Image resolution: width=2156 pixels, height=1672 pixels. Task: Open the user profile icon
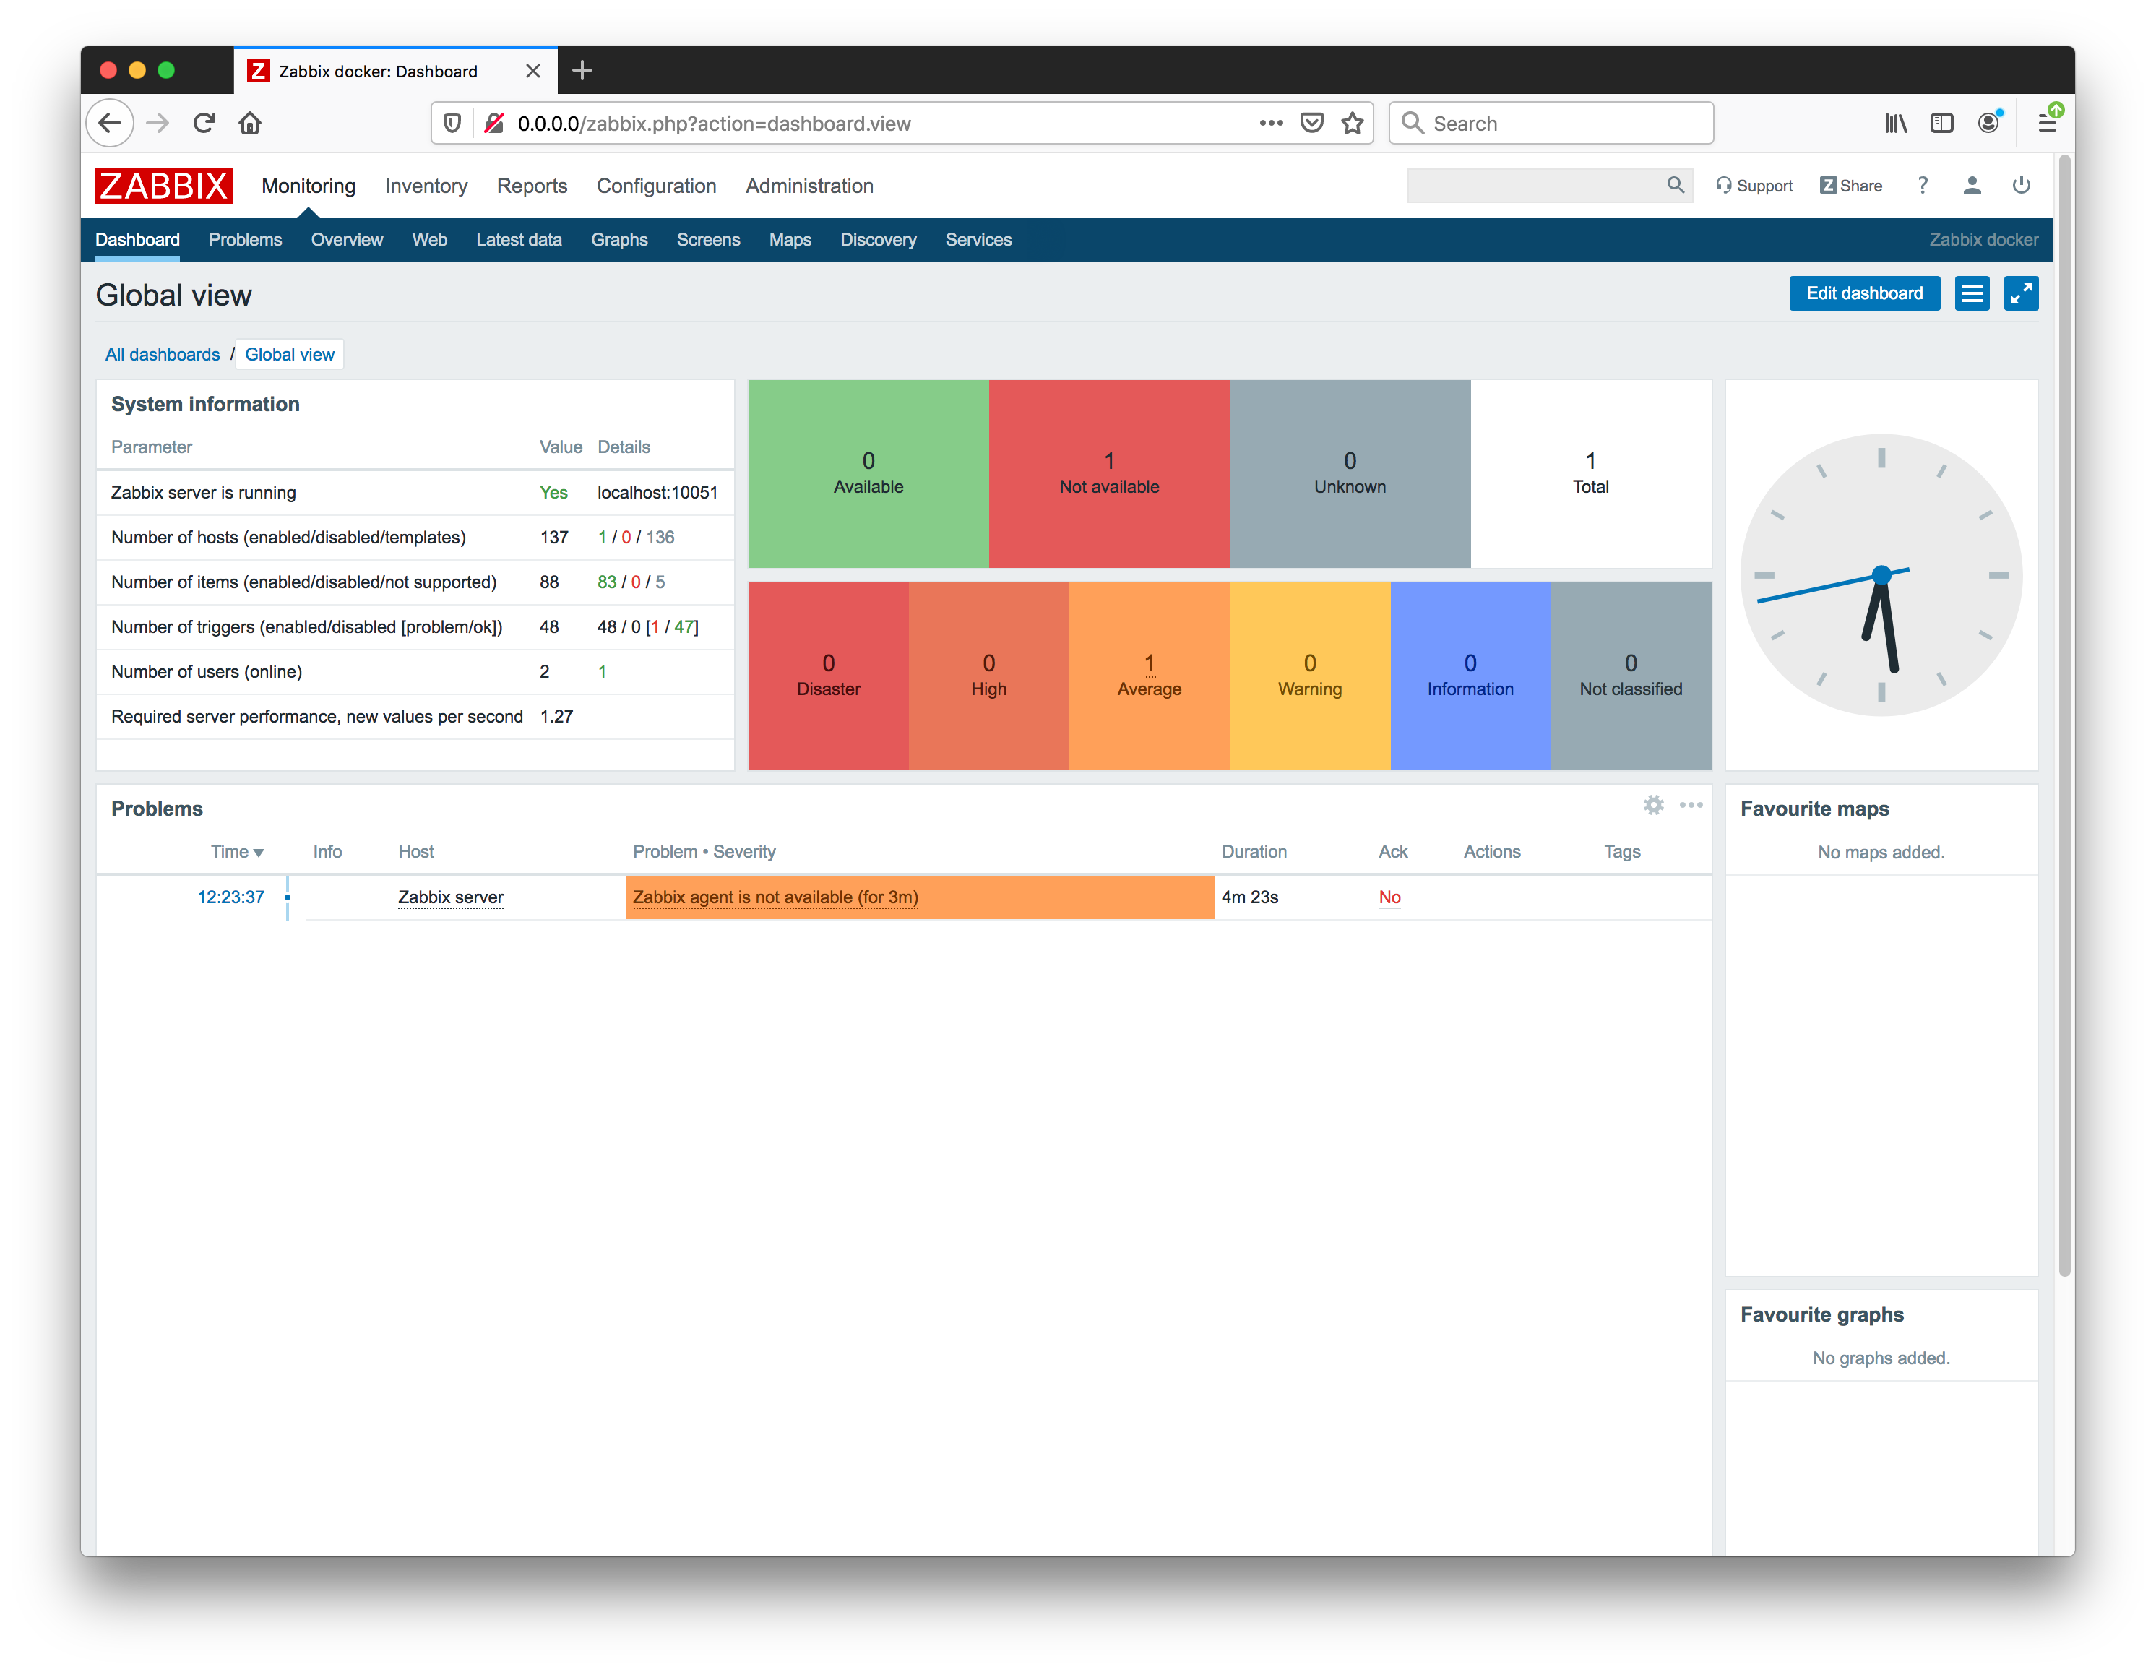(1972, 186)
